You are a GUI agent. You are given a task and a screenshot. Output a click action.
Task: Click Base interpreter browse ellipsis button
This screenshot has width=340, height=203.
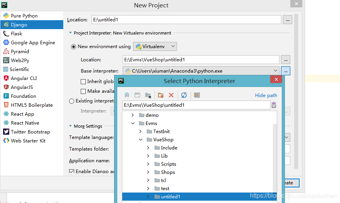(286, 71)
